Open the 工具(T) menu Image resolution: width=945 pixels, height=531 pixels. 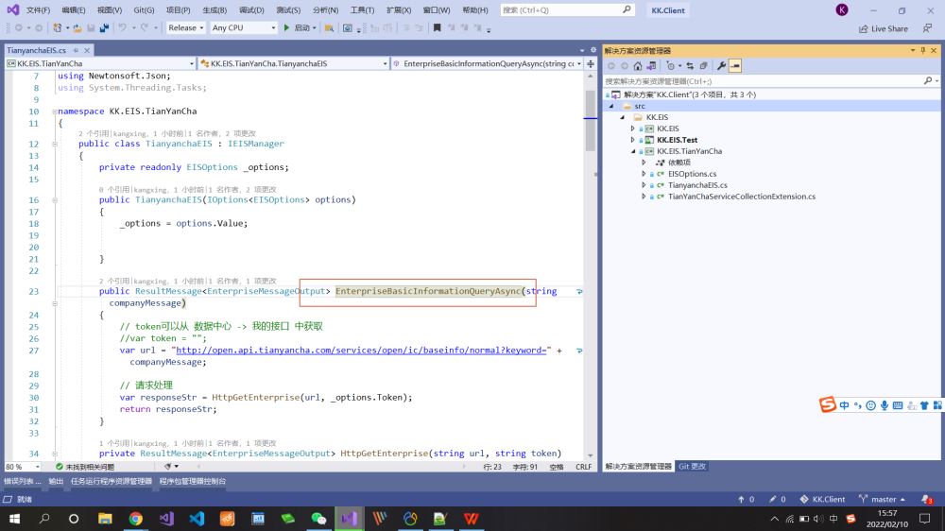pos(362,10)
